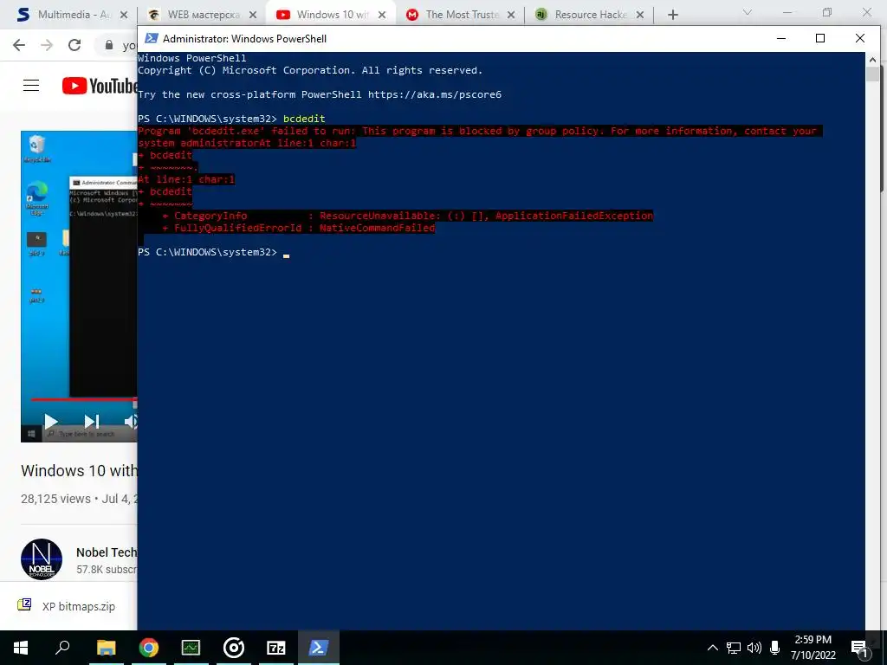Go to the YouTube home logo
The height and width of the screenshot is (665, 887).
(99, 86)
